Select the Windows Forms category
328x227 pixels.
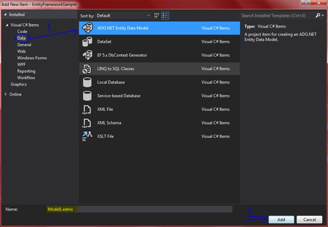(32, 58)
